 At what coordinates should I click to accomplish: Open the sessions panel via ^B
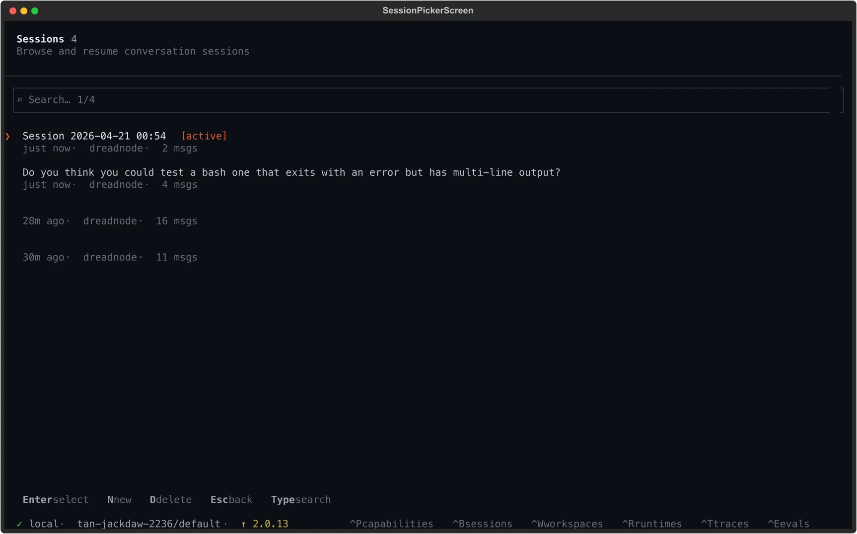tap(482, 524)
